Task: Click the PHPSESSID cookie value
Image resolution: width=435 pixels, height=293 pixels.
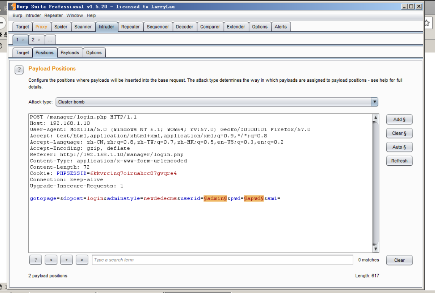Action: 133,173
